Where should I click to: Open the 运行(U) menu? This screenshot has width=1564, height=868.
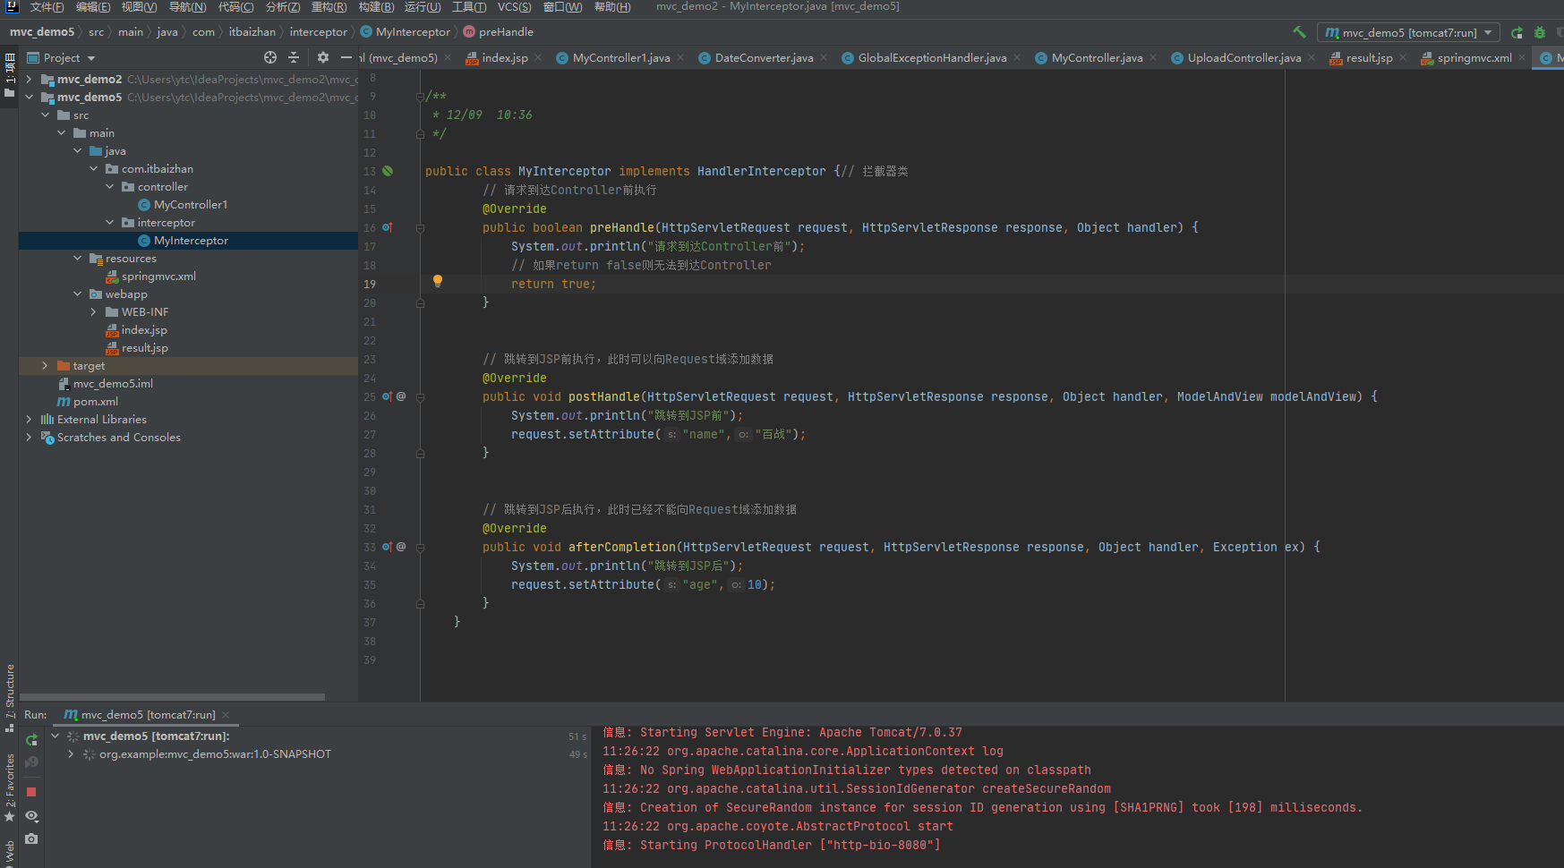tap(423, 7)
